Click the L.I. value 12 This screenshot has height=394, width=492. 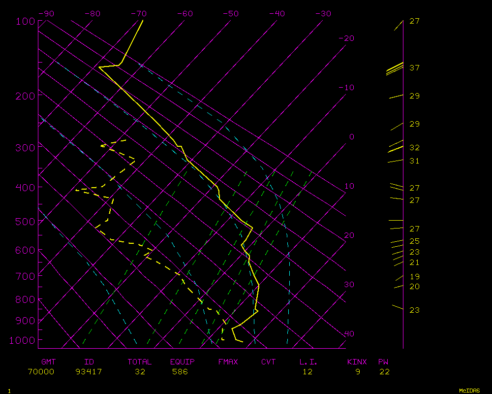click(x=307, y=372)
